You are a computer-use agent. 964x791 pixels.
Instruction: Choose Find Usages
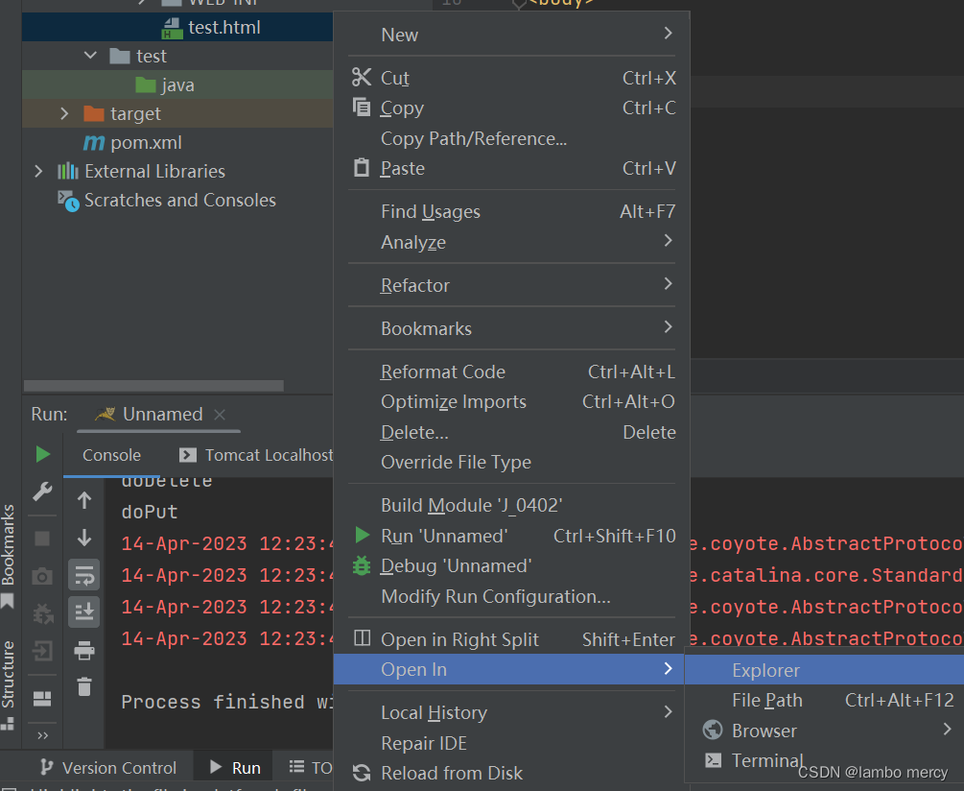point(511,211)
